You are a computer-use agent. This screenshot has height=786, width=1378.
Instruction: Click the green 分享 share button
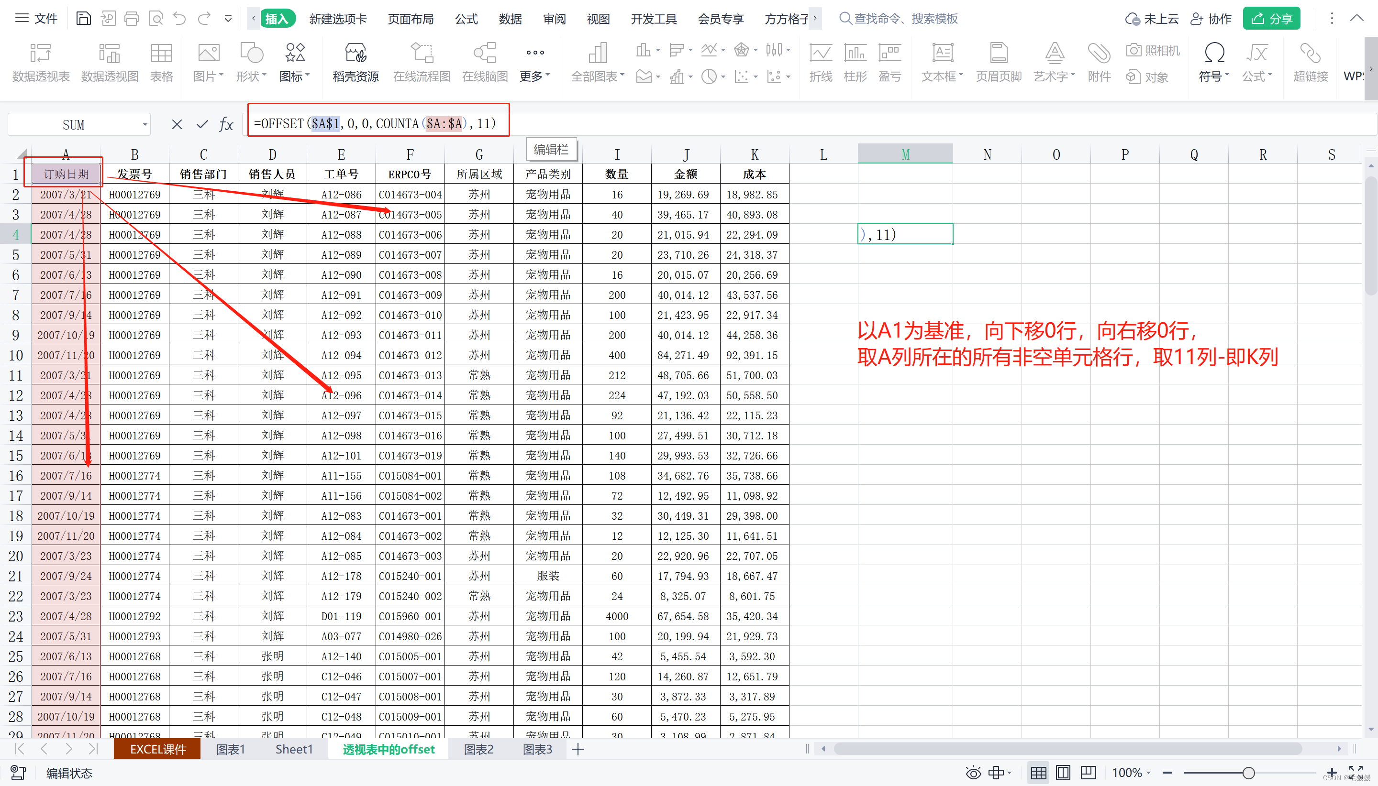(x=1272, y=19)
